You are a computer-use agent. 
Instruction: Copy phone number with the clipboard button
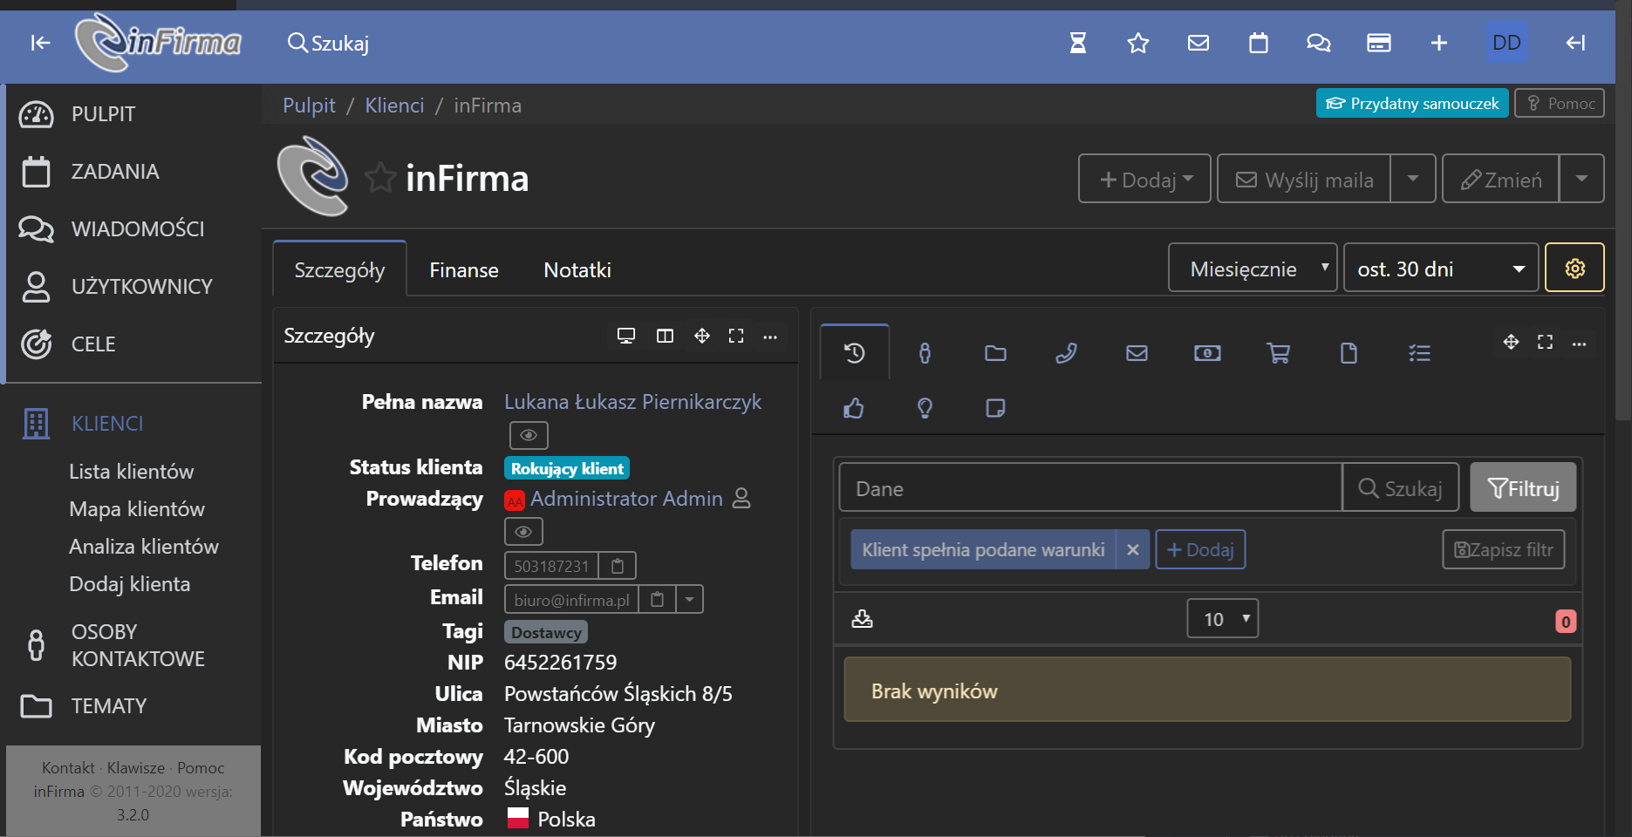click(x=618, y=566)
